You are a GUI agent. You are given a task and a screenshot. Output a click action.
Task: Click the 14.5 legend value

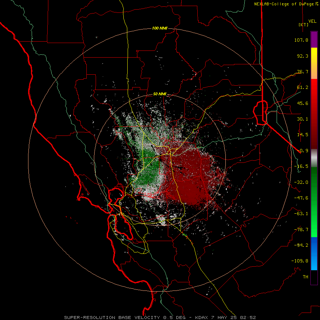303,135
